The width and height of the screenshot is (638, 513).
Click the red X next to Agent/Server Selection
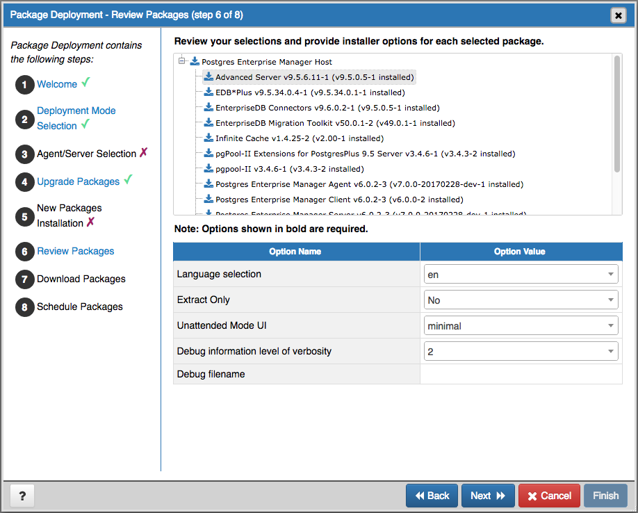point(144,152)
